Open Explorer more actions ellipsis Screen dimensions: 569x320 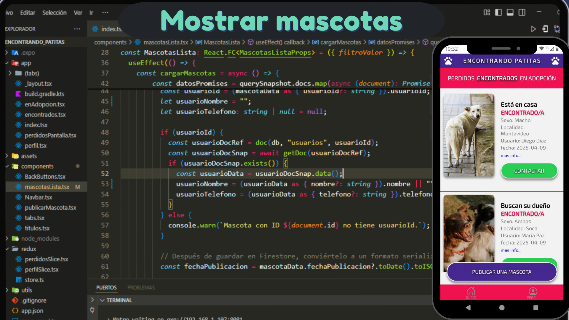[77, 29]
